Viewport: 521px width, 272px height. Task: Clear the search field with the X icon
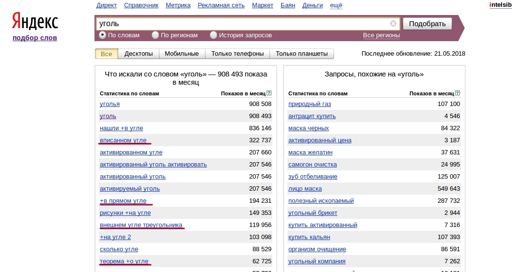point(393,23)
